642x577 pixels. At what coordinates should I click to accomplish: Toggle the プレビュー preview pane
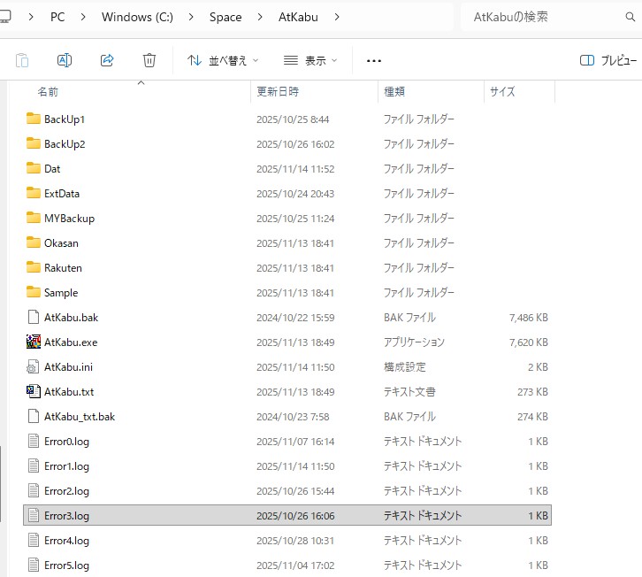tap(608, 60)
